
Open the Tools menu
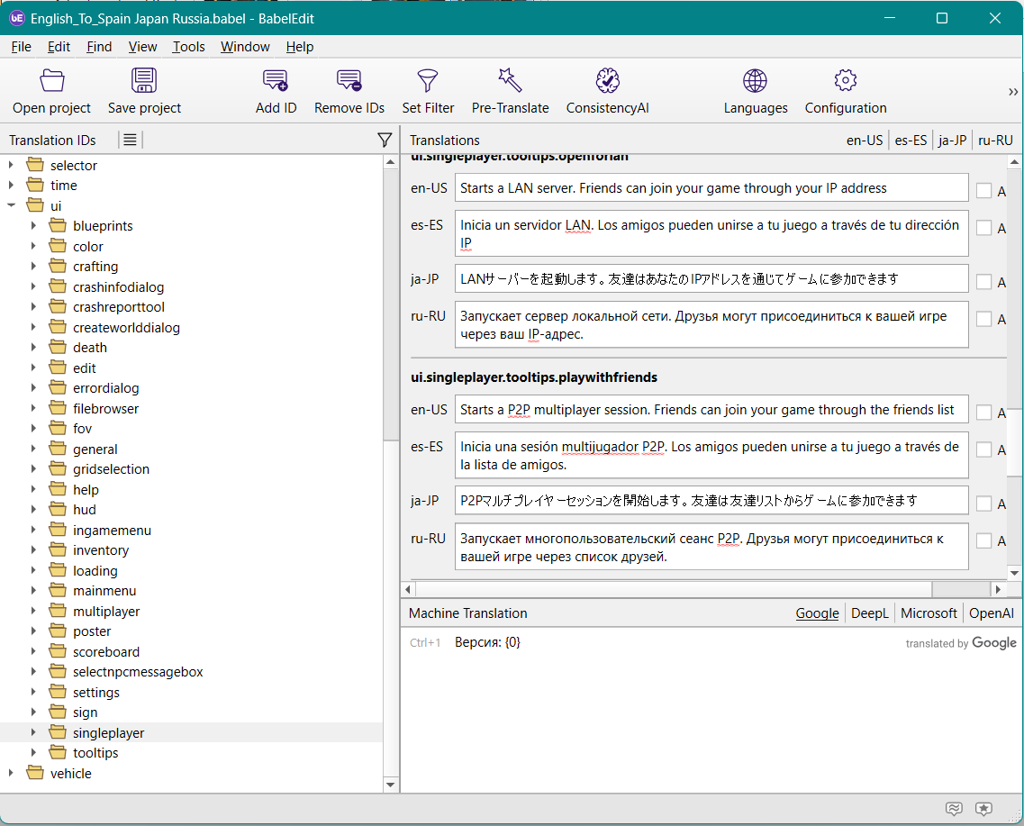click(x=189, y=47)
